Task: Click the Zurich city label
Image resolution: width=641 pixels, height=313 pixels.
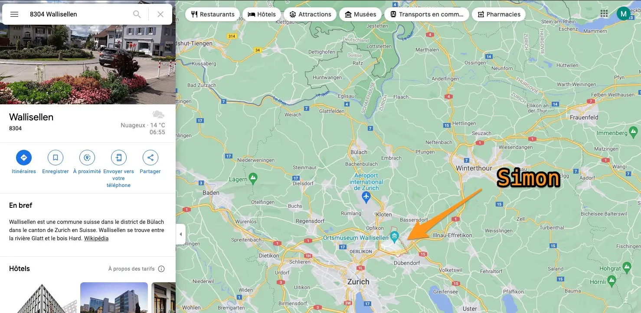Action: tap(358, 282)
